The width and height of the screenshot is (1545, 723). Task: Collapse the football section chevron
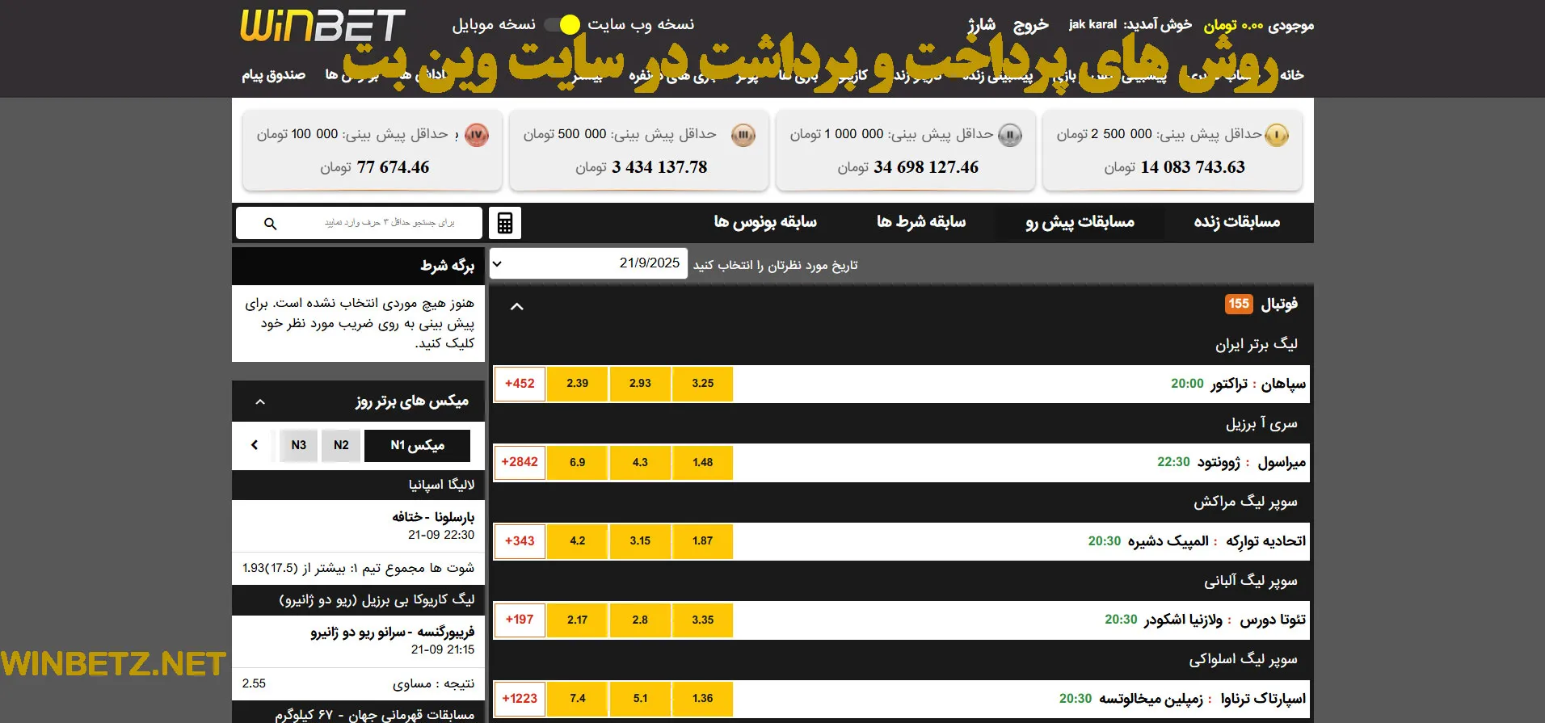point(517,306)
